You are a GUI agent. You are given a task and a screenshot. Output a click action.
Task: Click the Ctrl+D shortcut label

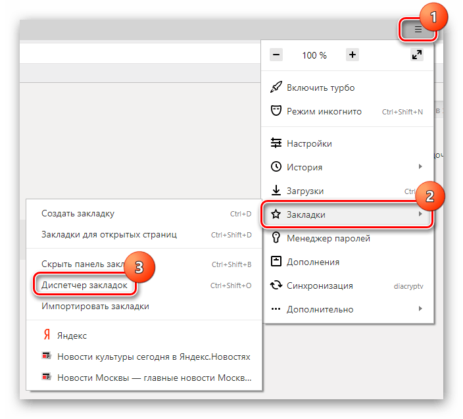tap(241, 214)
